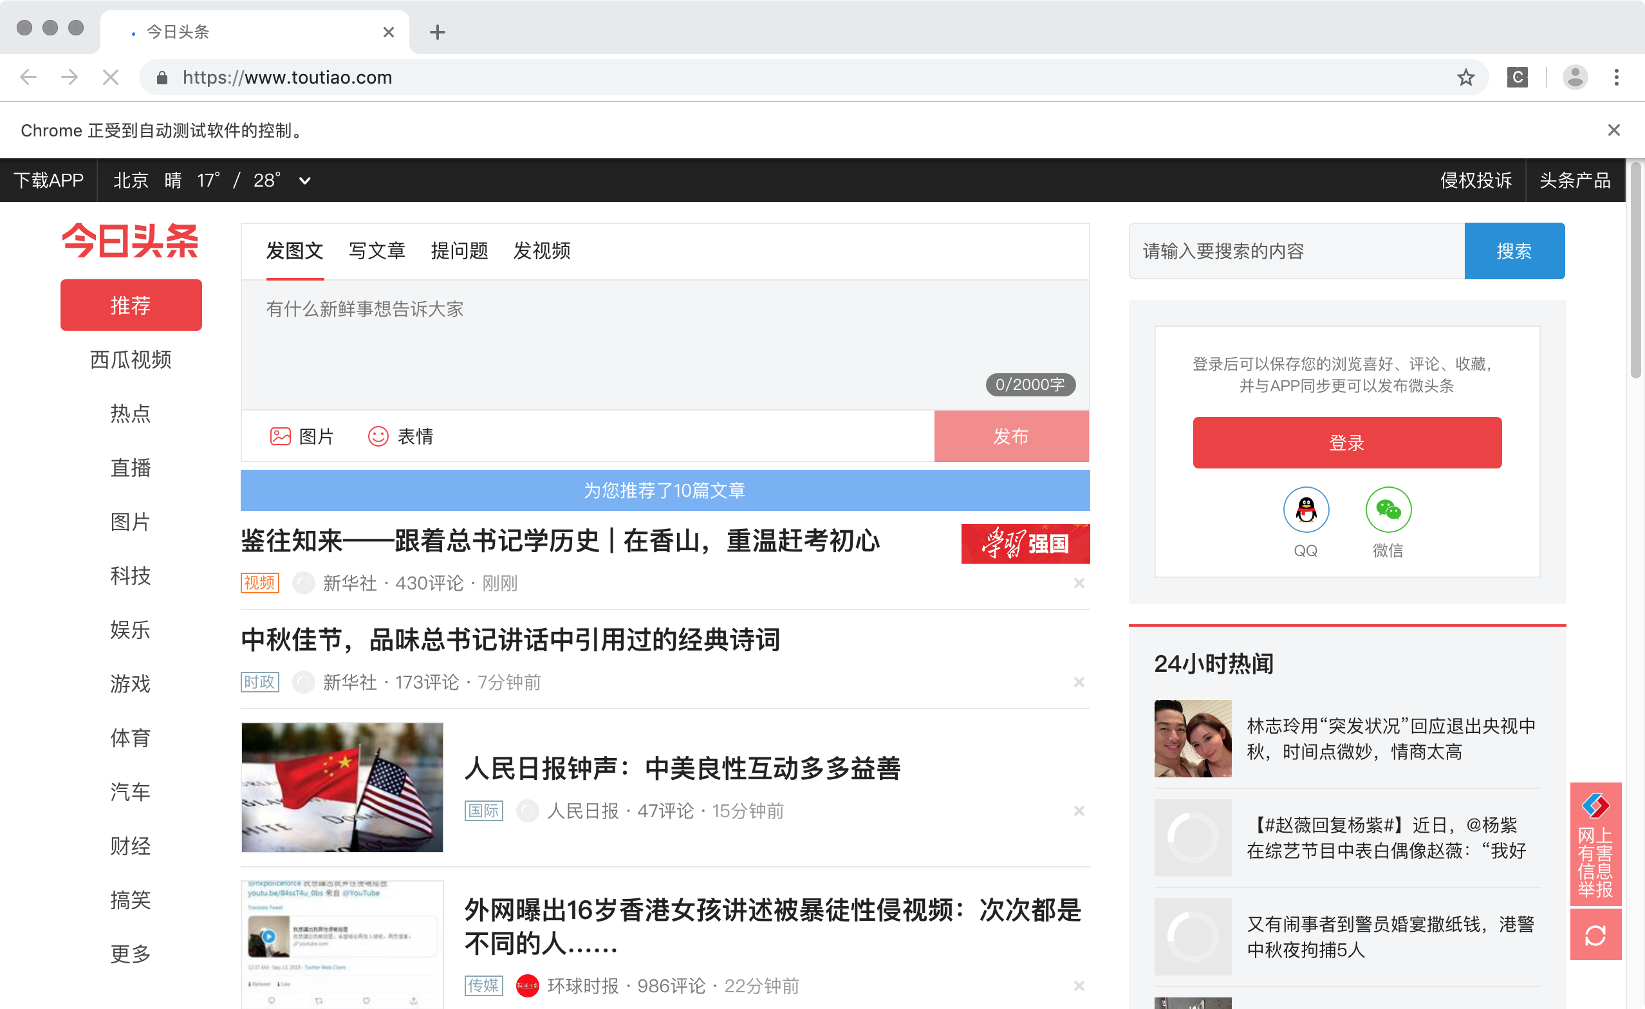1645x1009 pixels.
Task: Click the browser back arrow
Action: [28, 77]
